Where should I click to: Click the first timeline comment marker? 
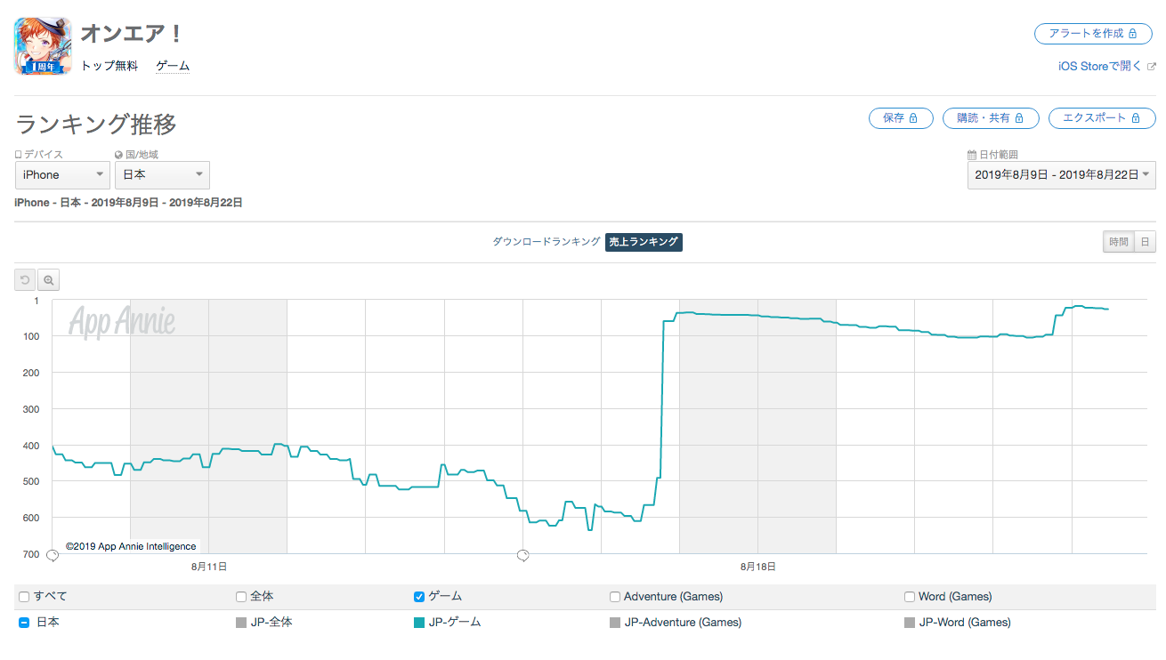pyautogui.click(x=52, y=555)
